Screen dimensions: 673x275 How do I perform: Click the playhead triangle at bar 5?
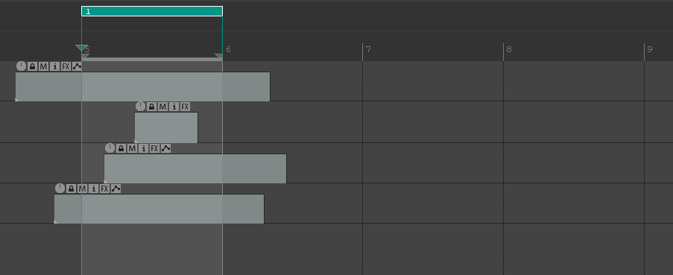point(81,48)
